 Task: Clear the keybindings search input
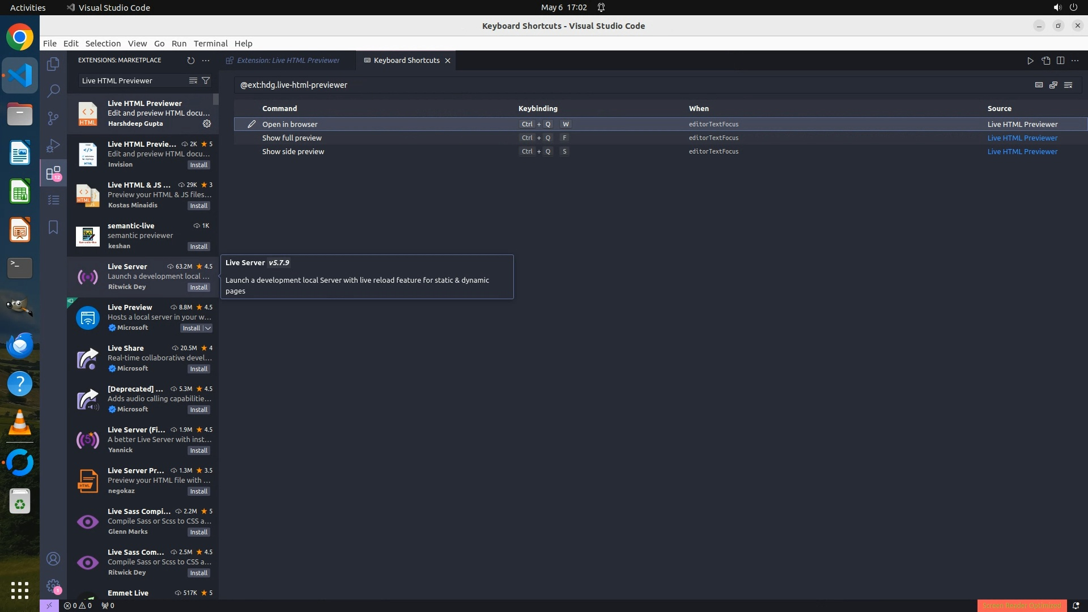1068,85
